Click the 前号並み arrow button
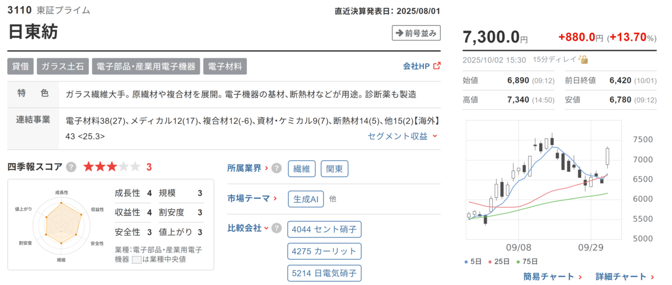672x285 pixels. 416,33
